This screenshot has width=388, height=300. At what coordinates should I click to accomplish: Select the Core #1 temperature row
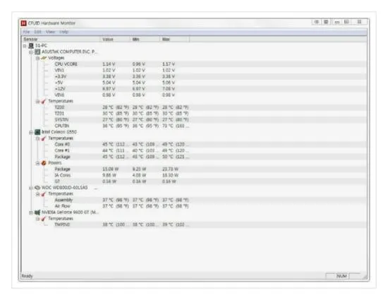click(x=194, y=150)
